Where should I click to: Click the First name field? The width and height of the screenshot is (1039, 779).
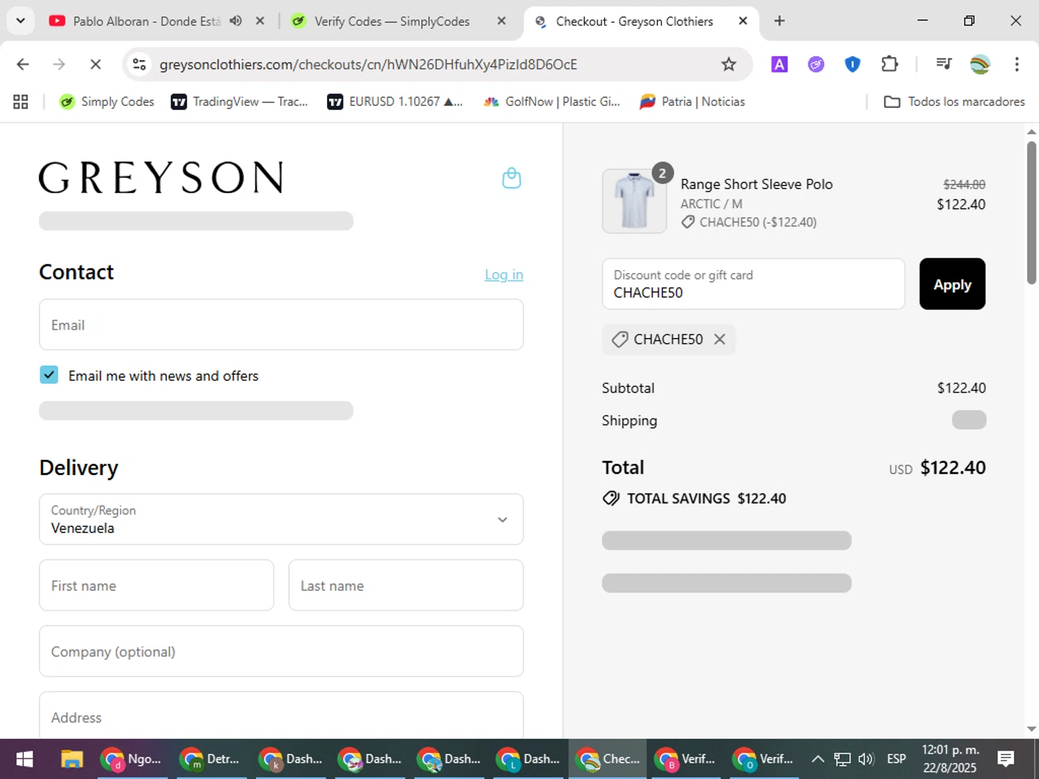157,586
